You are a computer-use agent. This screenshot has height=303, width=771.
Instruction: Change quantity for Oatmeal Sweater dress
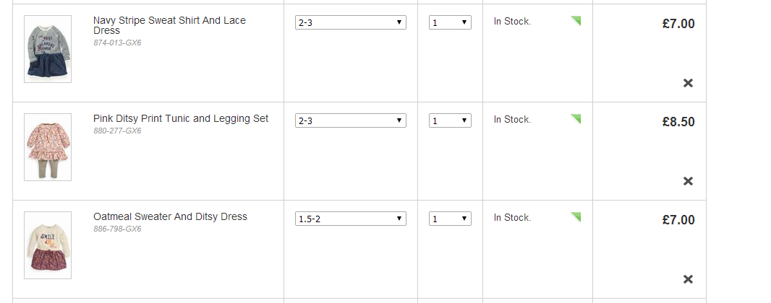coord(450,219)
